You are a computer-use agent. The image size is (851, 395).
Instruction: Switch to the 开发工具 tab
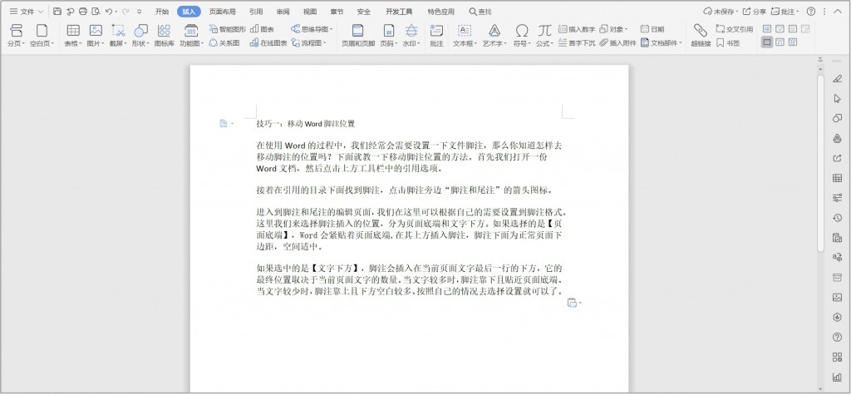pyautogui.click(x=399, y=12)
